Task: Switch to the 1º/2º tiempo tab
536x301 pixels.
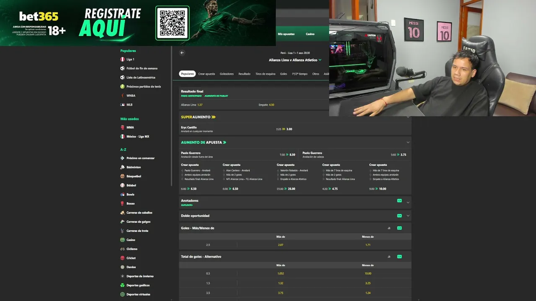Action: point(299,74)
